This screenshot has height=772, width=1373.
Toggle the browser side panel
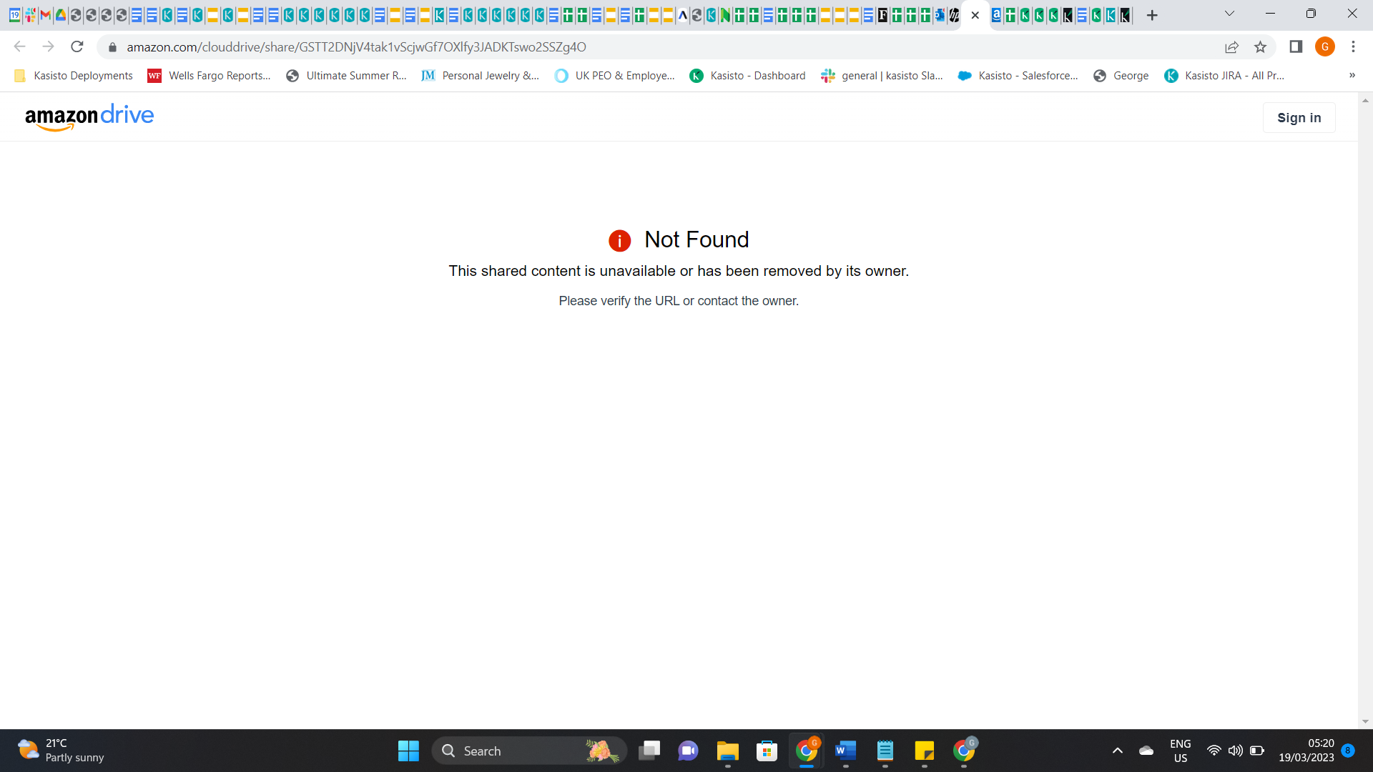click(x=1296, y=47)
